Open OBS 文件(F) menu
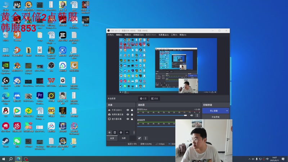Screen dimensions: 288x162 pyautogui.click(x=111, y=35)
